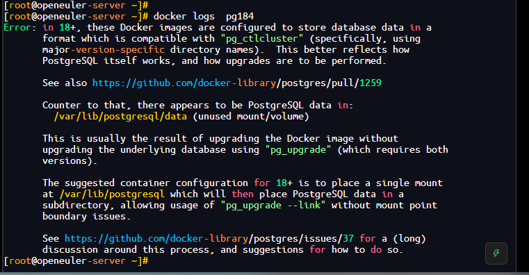Click the /var/lib/postgresql/data path
529x275 pixels.
pos(120,116)
